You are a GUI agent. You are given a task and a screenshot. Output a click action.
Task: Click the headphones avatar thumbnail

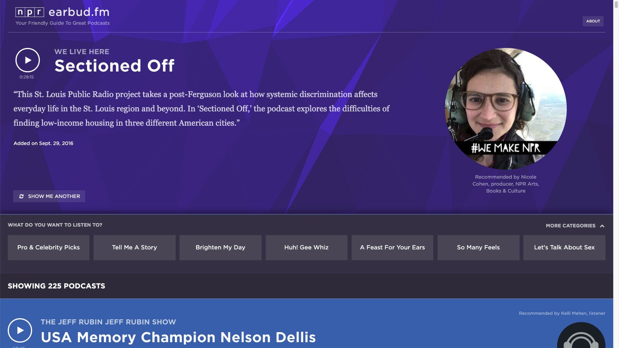581,336
